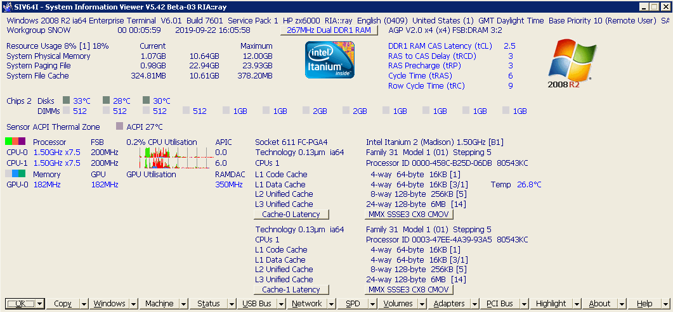Open the PCI Bus menu button
Screen dimensions: 673x312
click(x=500, y=303)
